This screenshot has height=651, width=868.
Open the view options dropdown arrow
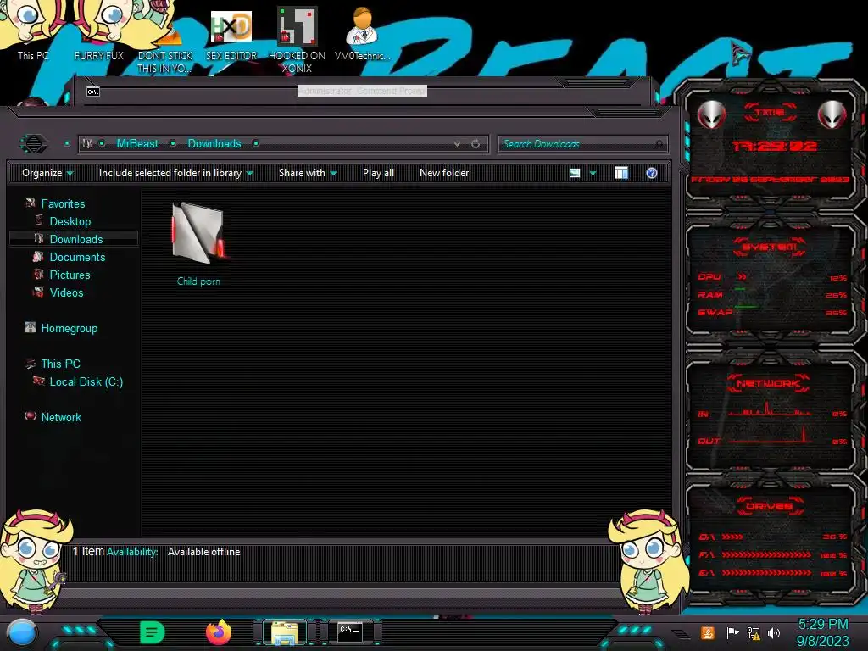pyautogui.click(x=593, y=173)
